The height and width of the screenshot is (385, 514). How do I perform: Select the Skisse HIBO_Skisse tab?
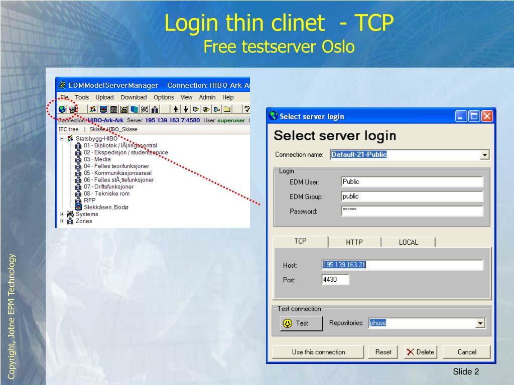point(113,129)
